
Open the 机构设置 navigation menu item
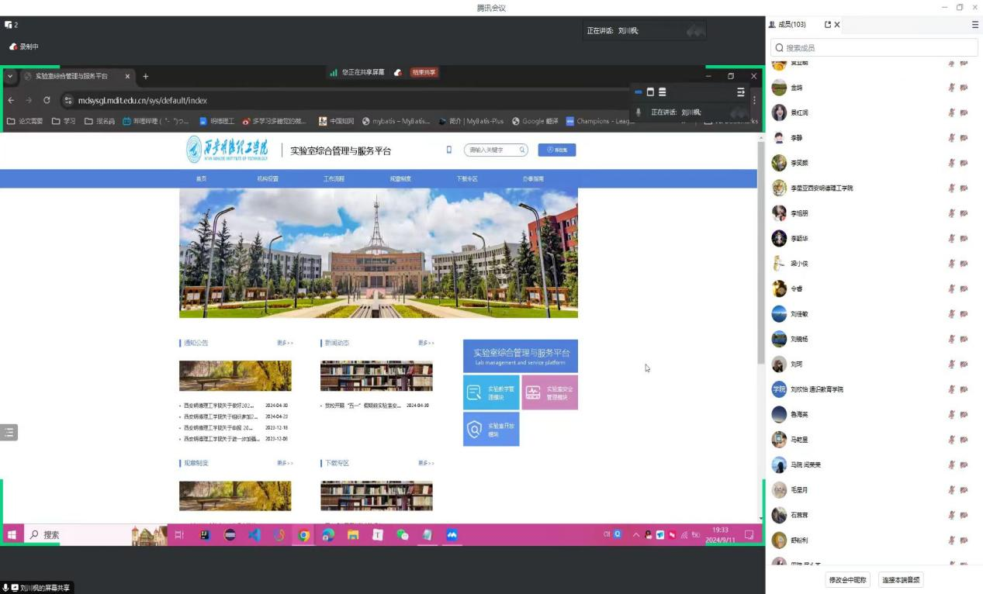click(x=268, y=179)
